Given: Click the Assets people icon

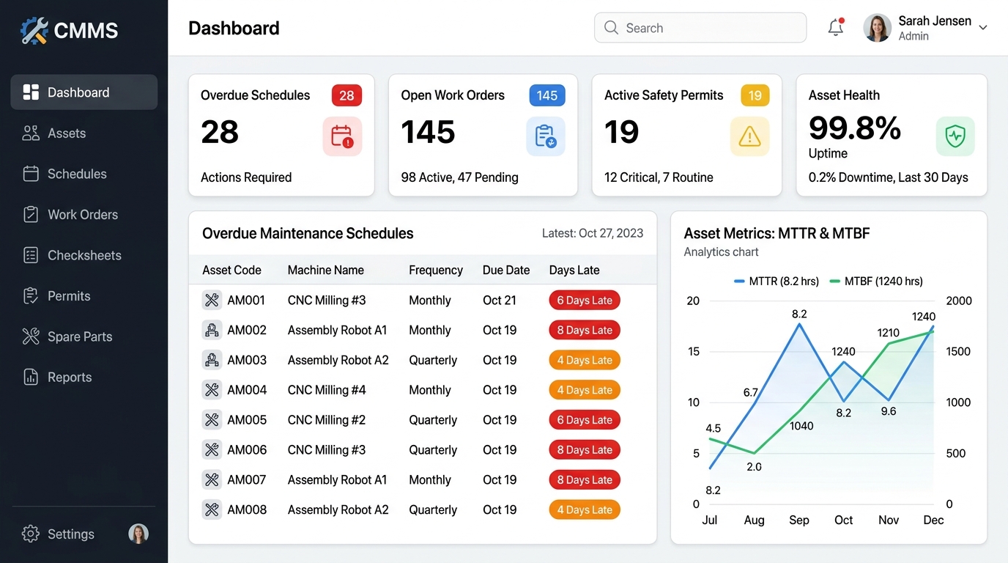Looking at the screenshot, I should point(31,133).
